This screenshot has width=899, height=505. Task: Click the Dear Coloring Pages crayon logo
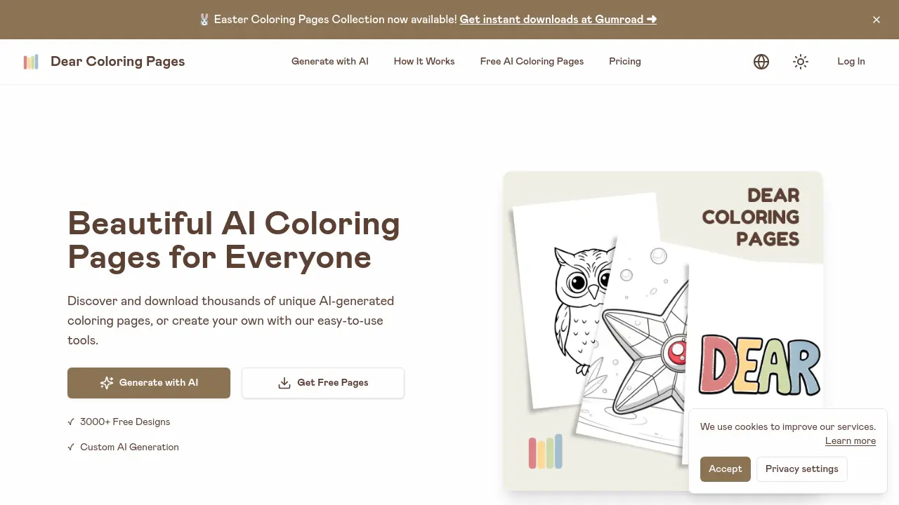pyautogui.click(x=31, y=62)
